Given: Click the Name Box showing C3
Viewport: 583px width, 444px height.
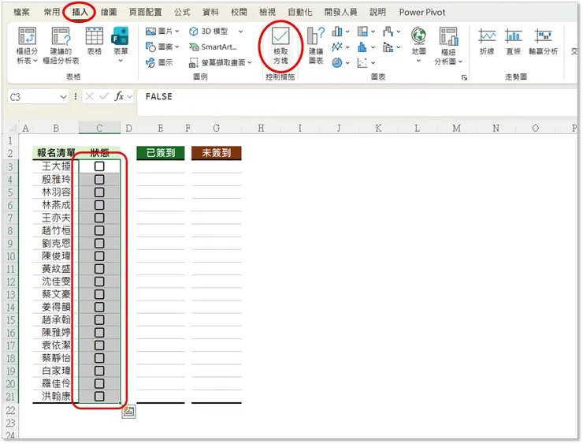Looking at the screenshot, I should 33,97.
